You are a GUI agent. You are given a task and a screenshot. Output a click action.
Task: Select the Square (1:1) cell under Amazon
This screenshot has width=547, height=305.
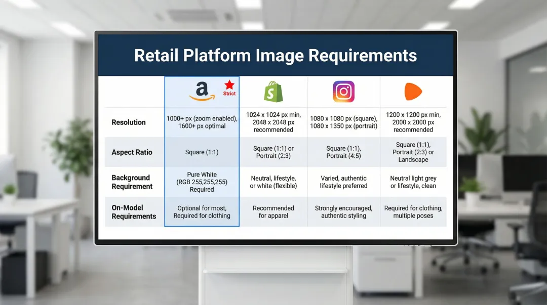(x=202, y=152)
